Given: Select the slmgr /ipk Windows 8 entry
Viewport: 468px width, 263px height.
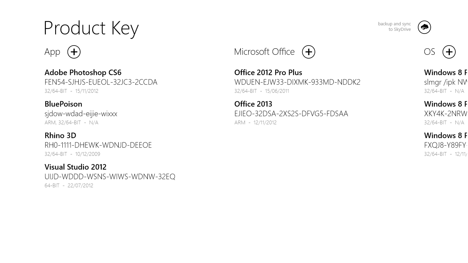Looking at the screenshot, I should pyautogui.click(x=445, y=82).
